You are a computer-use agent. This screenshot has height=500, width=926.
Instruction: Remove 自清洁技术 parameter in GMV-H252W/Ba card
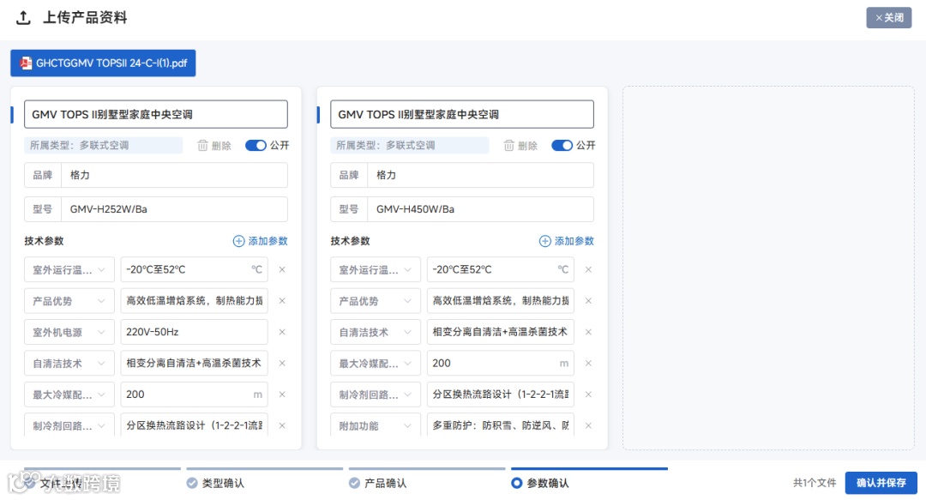click(x=282, y=364)
